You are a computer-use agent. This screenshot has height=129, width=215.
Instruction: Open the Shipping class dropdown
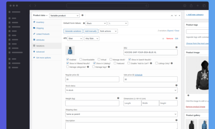click(x=121, y=114)
